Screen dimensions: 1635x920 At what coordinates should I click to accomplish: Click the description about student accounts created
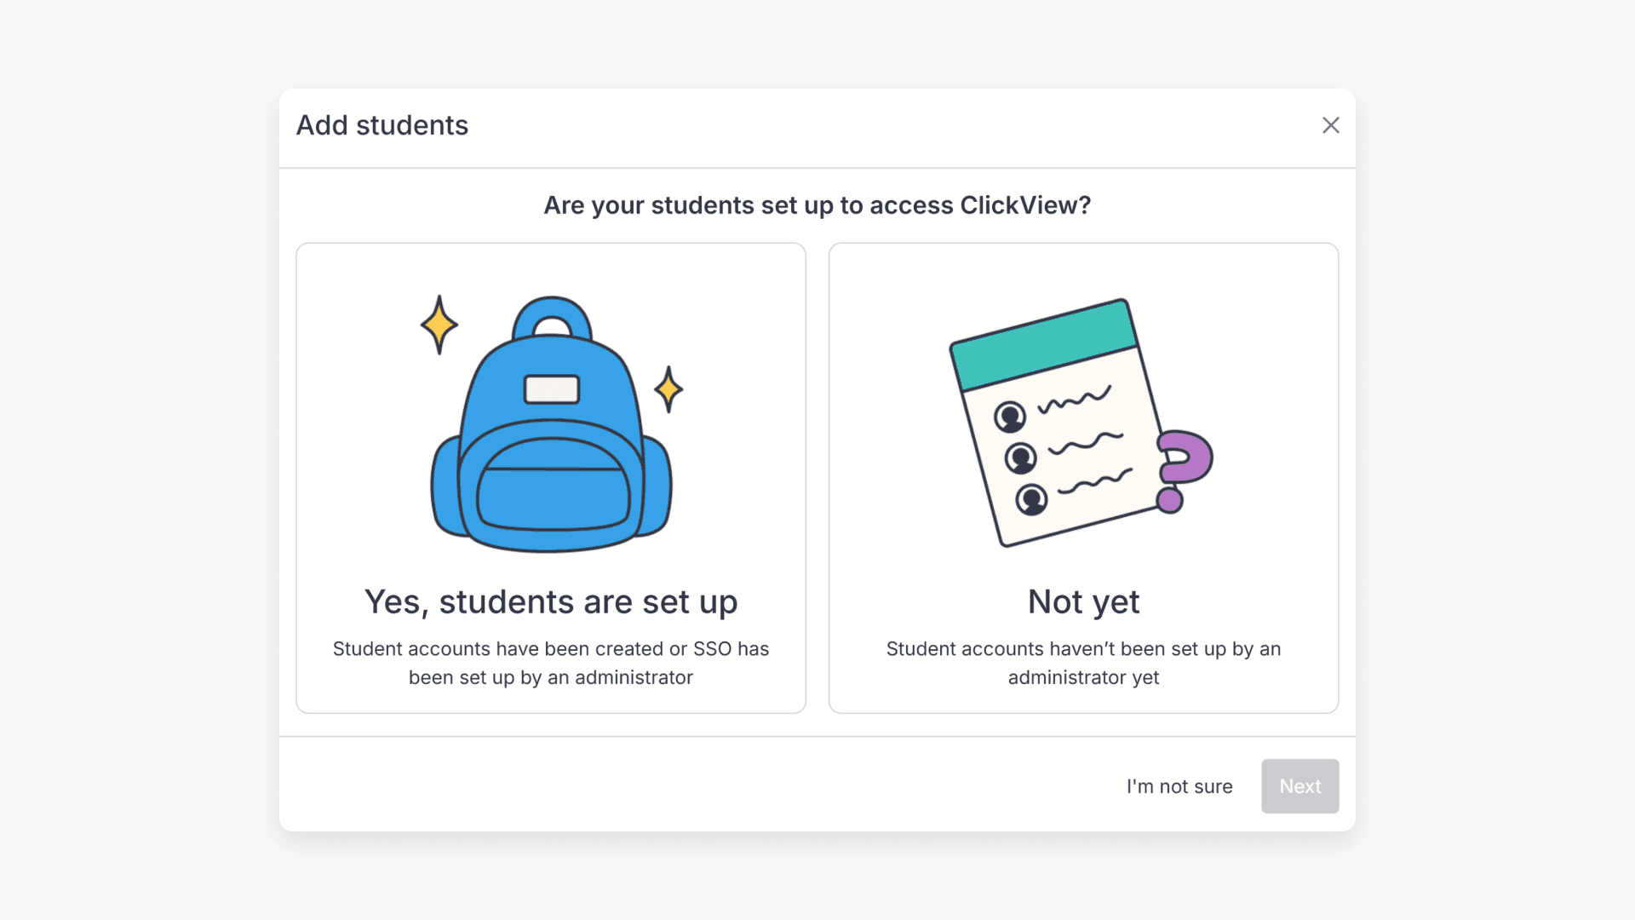coord(550,664)
